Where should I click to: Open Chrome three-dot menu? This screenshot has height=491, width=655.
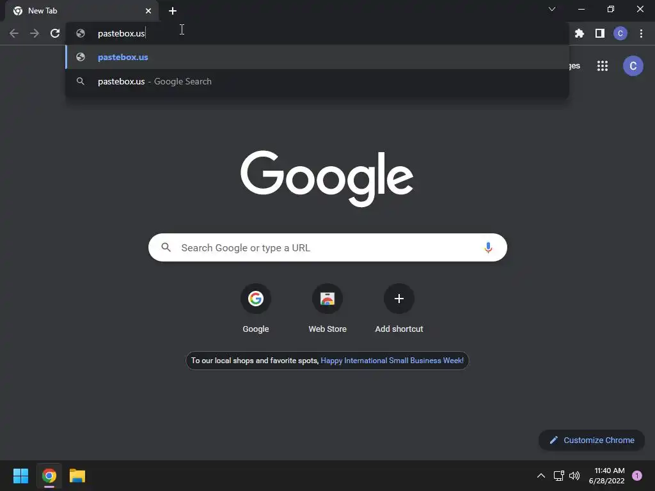click(x=641, y=33)
